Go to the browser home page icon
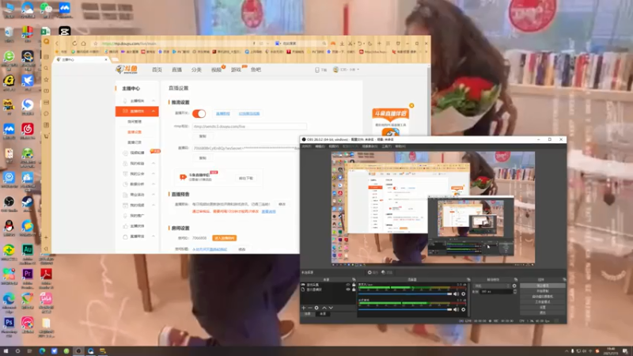633x356 pixels. [x=84, y=44]
